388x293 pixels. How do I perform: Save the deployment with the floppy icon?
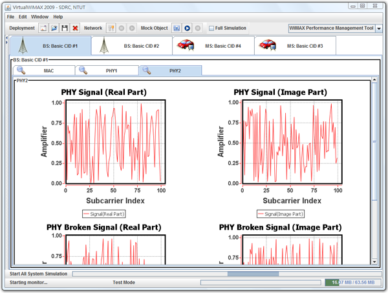coord(65,28)
